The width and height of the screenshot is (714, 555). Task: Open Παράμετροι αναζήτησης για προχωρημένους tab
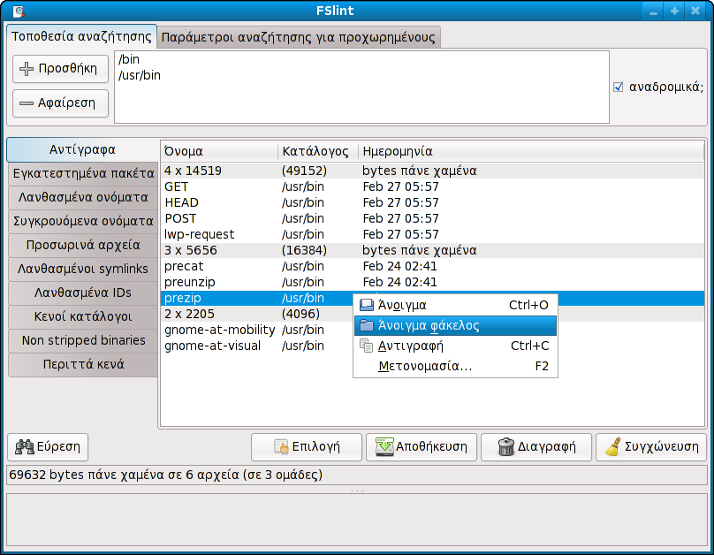pyautogui.click(x=299, y=37)
